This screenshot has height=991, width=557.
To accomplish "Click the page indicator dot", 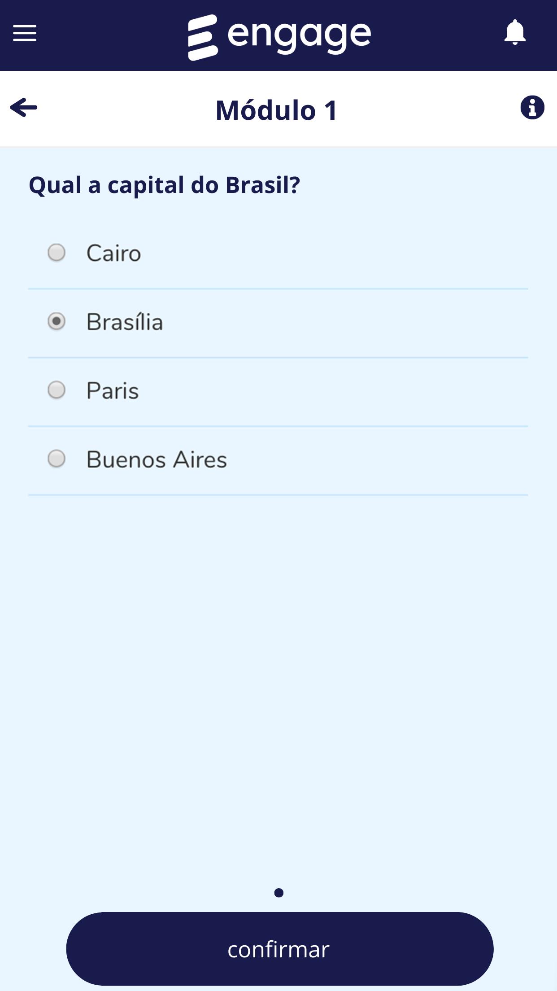I will tap(278, 893).
